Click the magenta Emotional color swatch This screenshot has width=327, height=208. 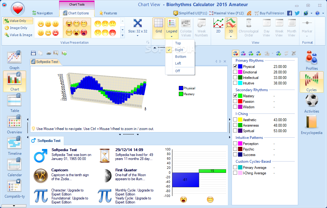tap(240, 72)
